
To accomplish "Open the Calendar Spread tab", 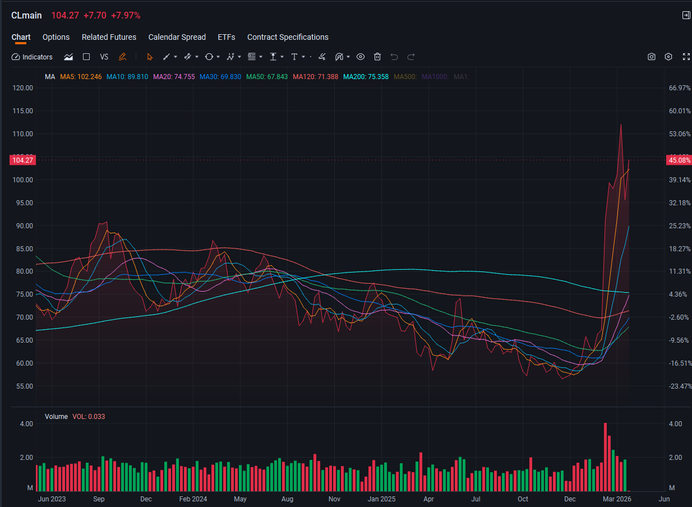I will [x=177, y=37].
